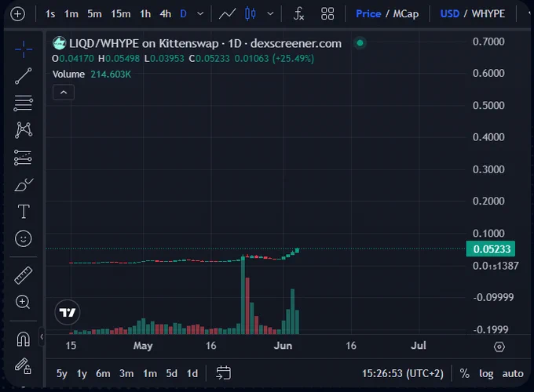Expand the timeframe interval dropdown arrow
Image resolution: width=534 pixels, height=392 pixels.
tap(200, 14)
